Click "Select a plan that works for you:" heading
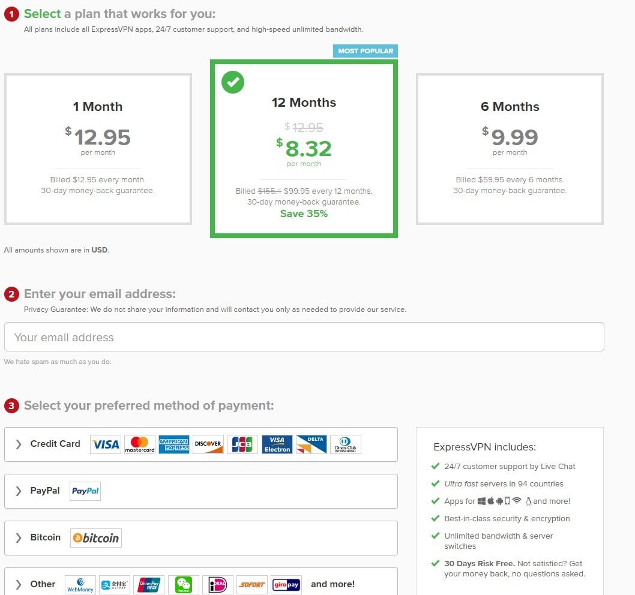The image size is (635, 595). [120, 14]
